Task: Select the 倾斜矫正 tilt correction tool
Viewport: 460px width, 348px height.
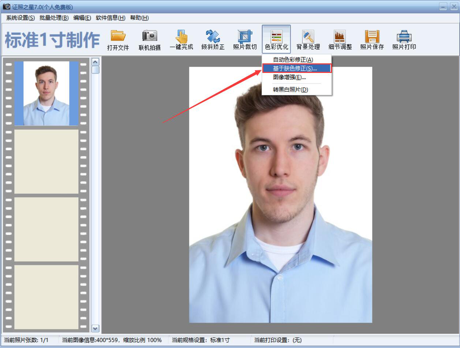Action: pos(213,40)
